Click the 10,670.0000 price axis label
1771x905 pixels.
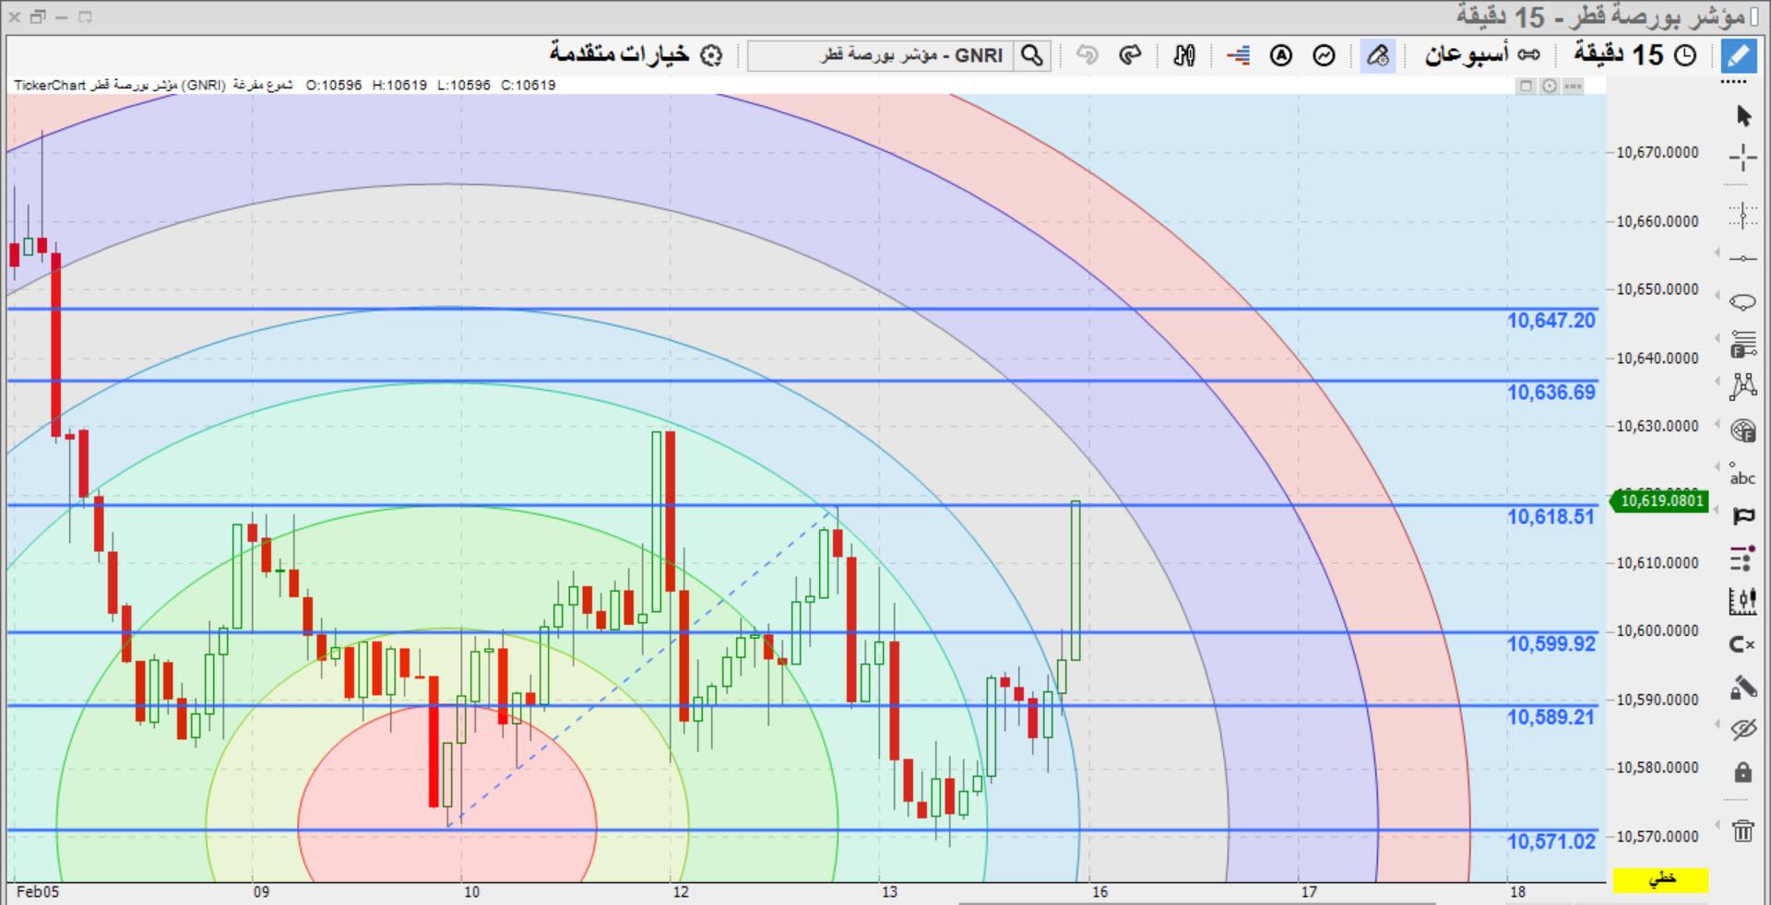(x=1657, y=153)
